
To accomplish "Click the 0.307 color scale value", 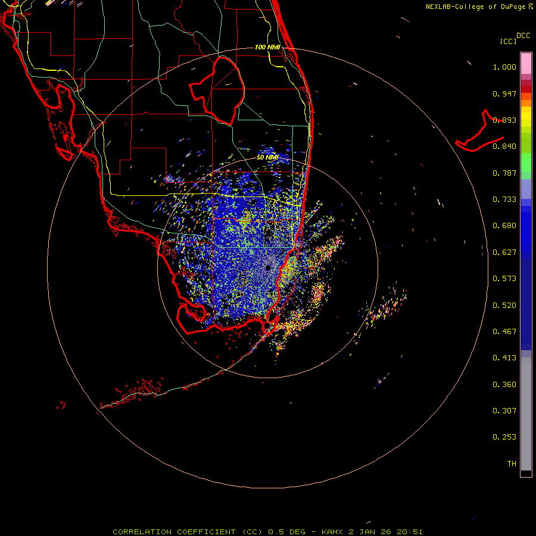I will click(x=504, y=411).
